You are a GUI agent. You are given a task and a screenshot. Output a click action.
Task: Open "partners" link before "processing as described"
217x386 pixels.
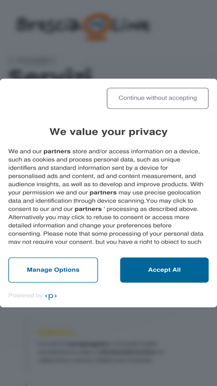pos(88,209)
